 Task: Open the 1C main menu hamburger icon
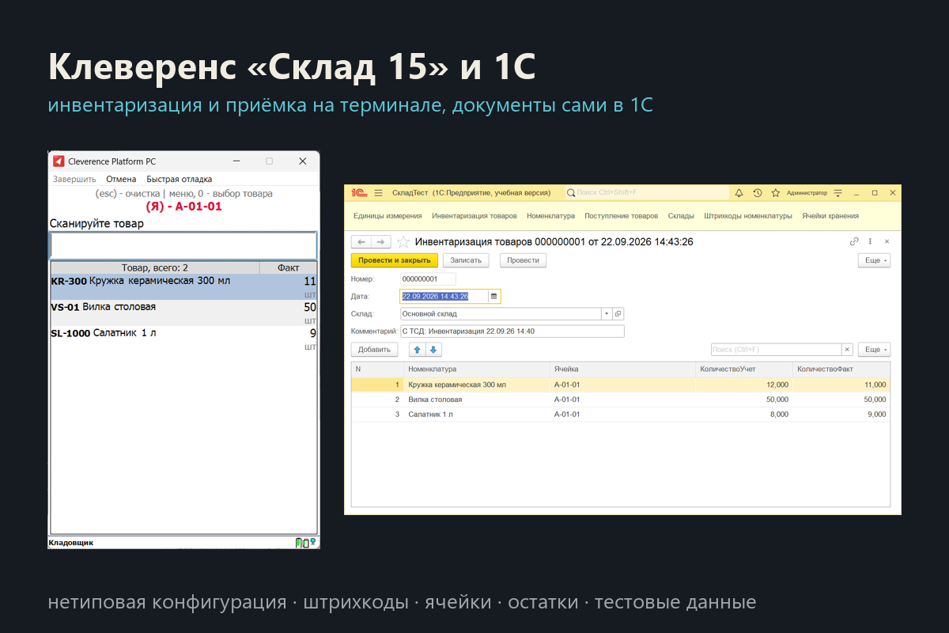(x=378, y=192)
